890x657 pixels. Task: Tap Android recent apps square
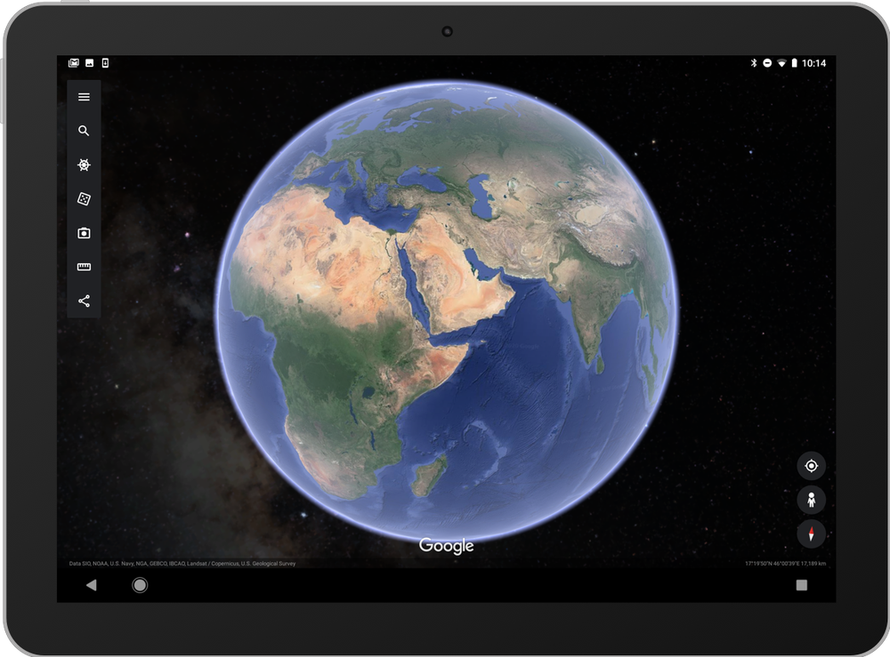point(802,585)
